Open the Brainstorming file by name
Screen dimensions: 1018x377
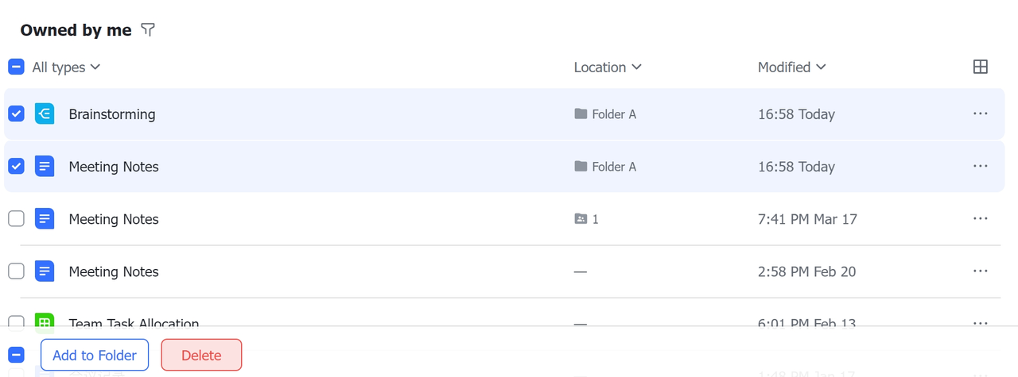[x=112, y=114]
